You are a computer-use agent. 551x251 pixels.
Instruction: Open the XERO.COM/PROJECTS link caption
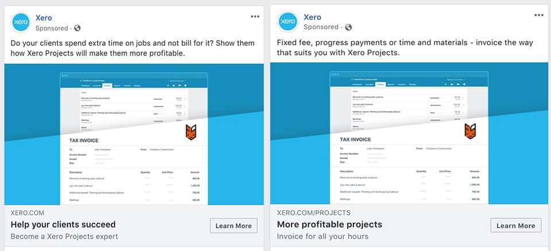coord(313,213)
